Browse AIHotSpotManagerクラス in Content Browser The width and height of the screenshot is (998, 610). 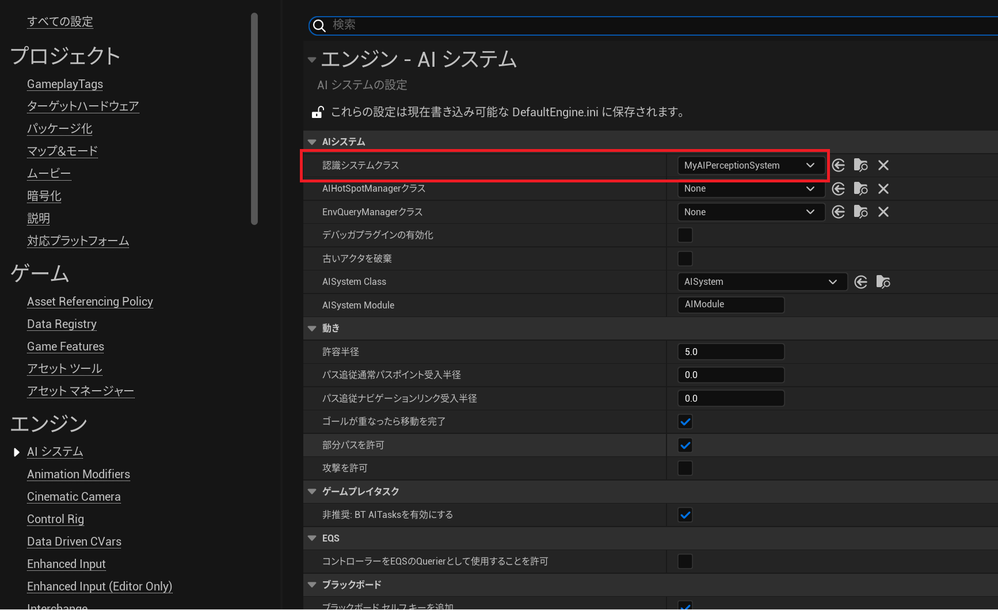pyautogui.click(x=860, y=188)
